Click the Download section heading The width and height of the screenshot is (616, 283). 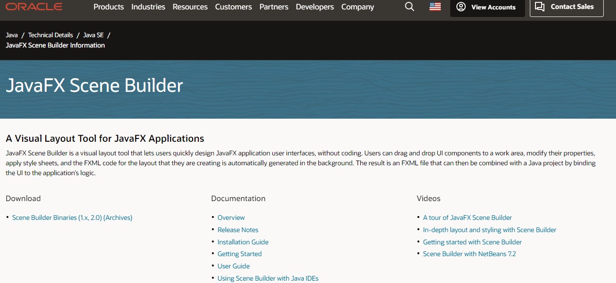23,198
